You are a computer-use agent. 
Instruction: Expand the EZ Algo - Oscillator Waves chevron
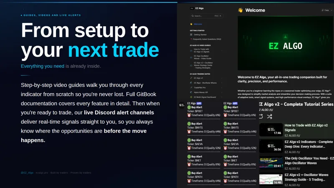tap(222, 83)
